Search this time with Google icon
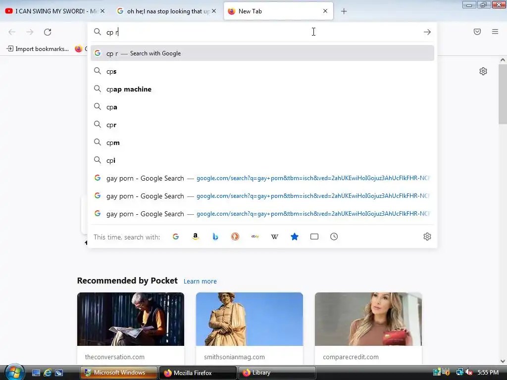507x380 pixels. tap(176, 237)
